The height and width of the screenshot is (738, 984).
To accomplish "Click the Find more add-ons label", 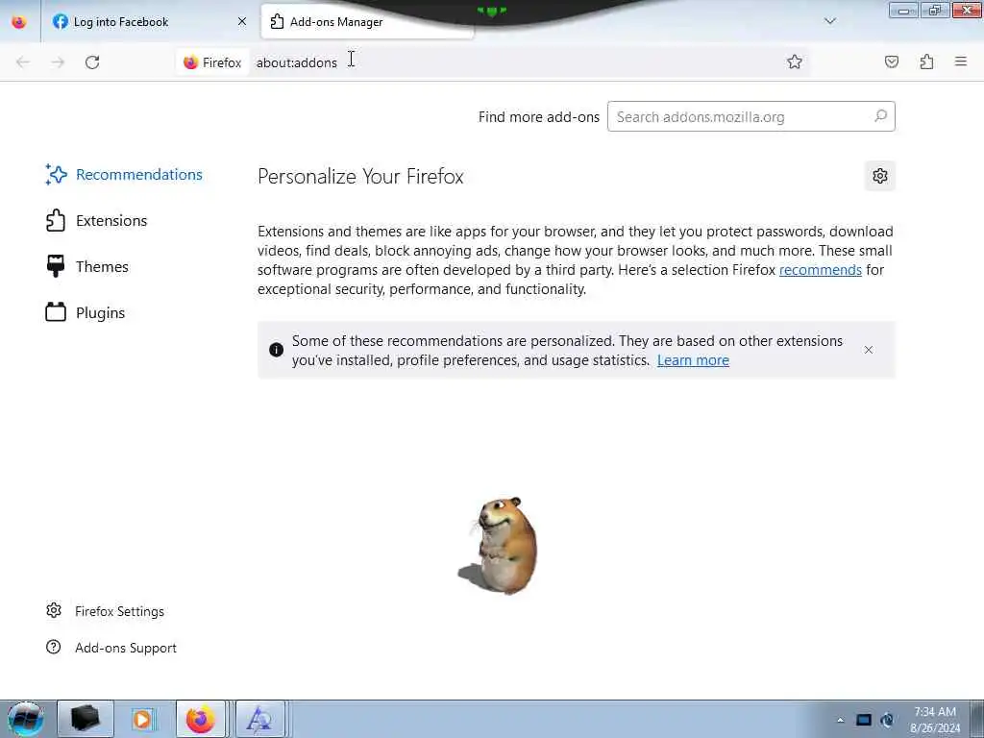I will [x=538, y=117].
